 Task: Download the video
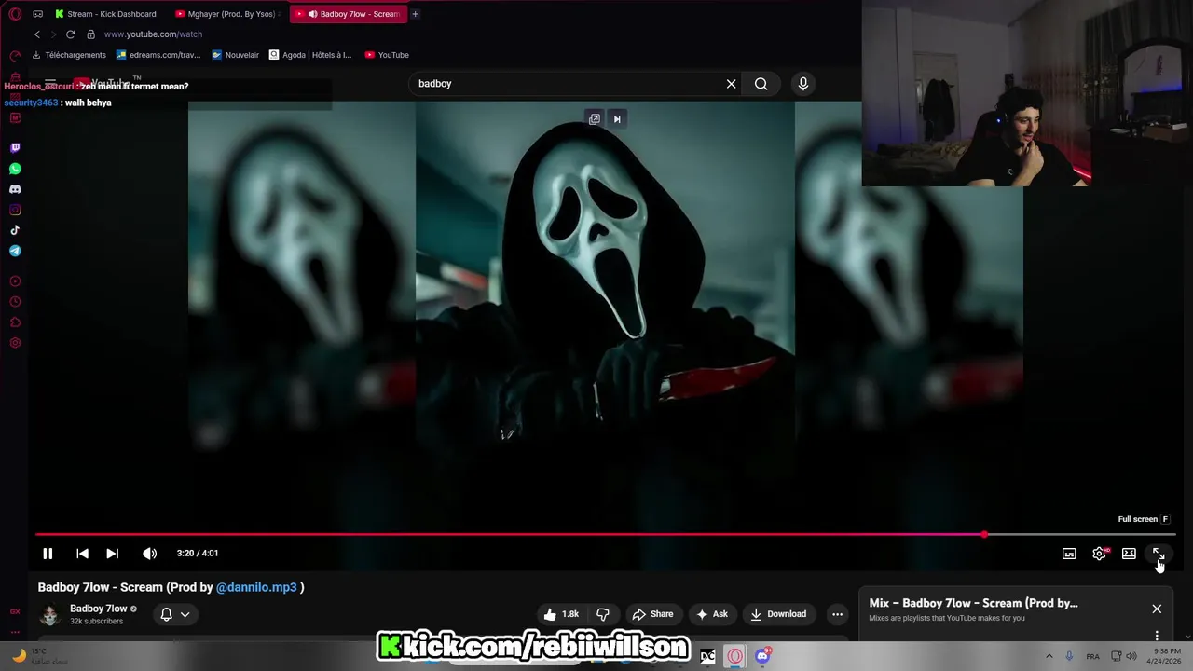(x=778, y=614)
